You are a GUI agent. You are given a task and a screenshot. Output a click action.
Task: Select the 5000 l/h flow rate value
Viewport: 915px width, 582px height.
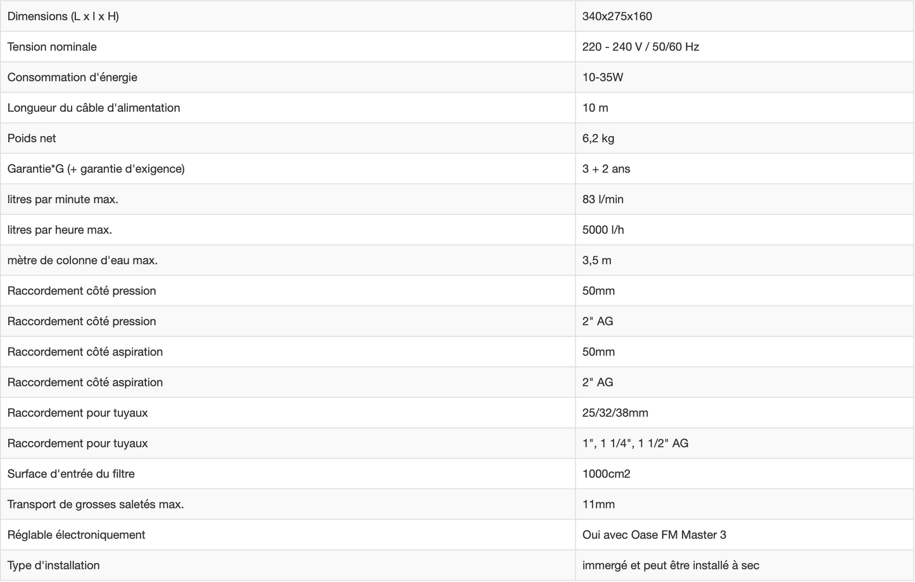[x=603, y=230]
